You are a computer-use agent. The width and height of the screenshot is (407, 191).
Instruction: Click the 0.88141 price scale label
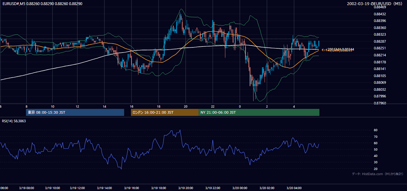tap(380, 69)
